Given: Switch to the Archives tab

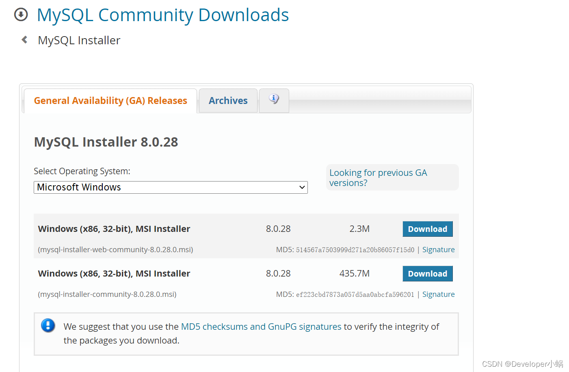Looking at the screenshot, I should 228,101.
